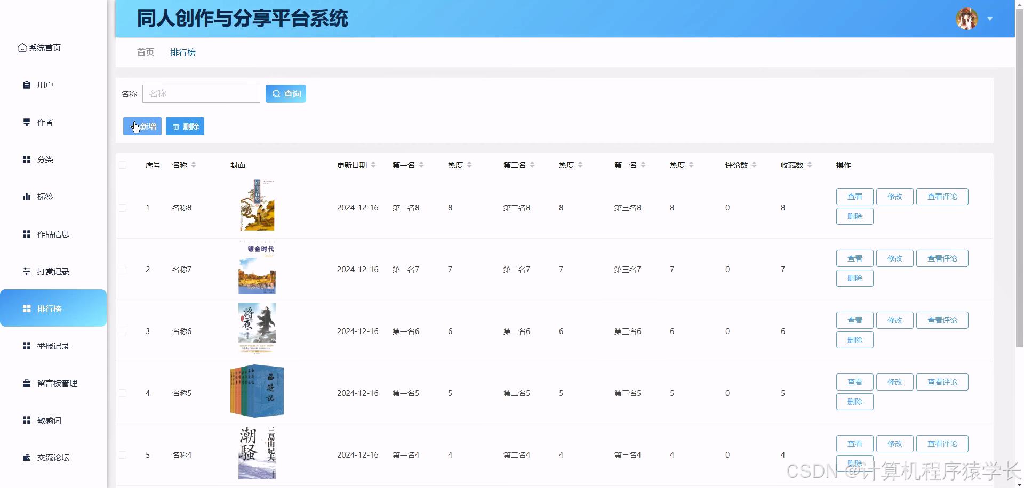The image size is (1024, 488).
Task: Click the 打赏记录 reward records icon
Action: pos(27,271)
